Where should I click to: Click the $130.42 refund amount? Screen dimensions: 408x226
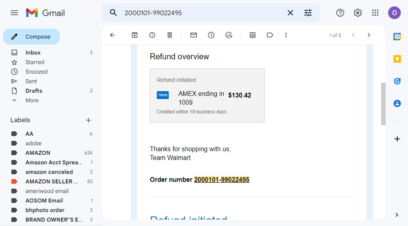(x=239, y=95)
